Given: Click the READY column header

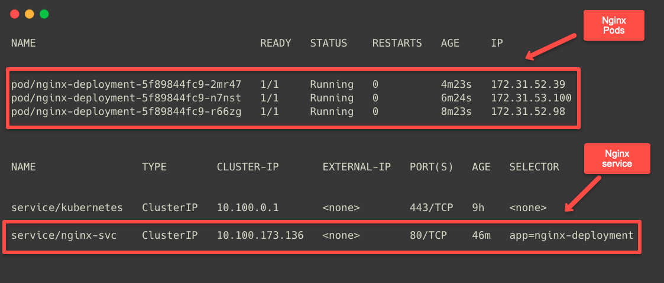Looking at the screenshot, I should pos(276,43).
